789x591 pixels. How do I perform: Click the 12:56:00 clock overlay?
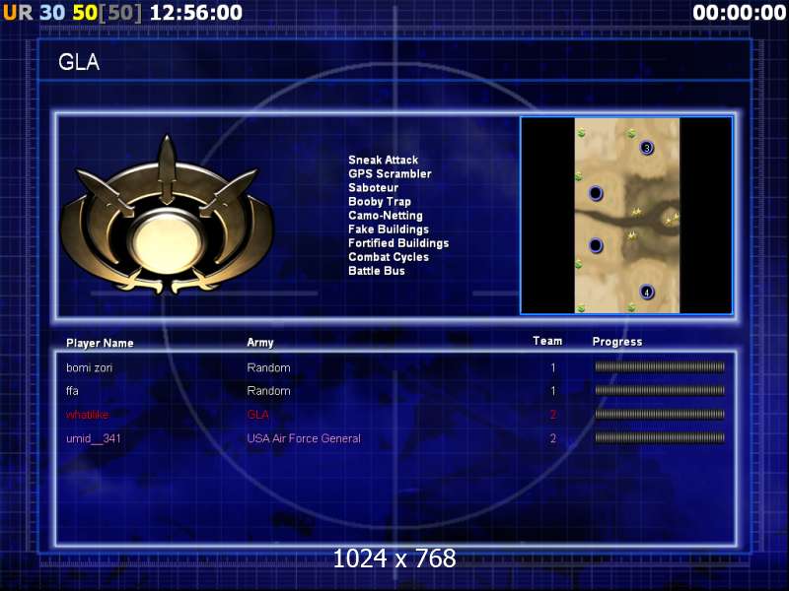(196, 13)
